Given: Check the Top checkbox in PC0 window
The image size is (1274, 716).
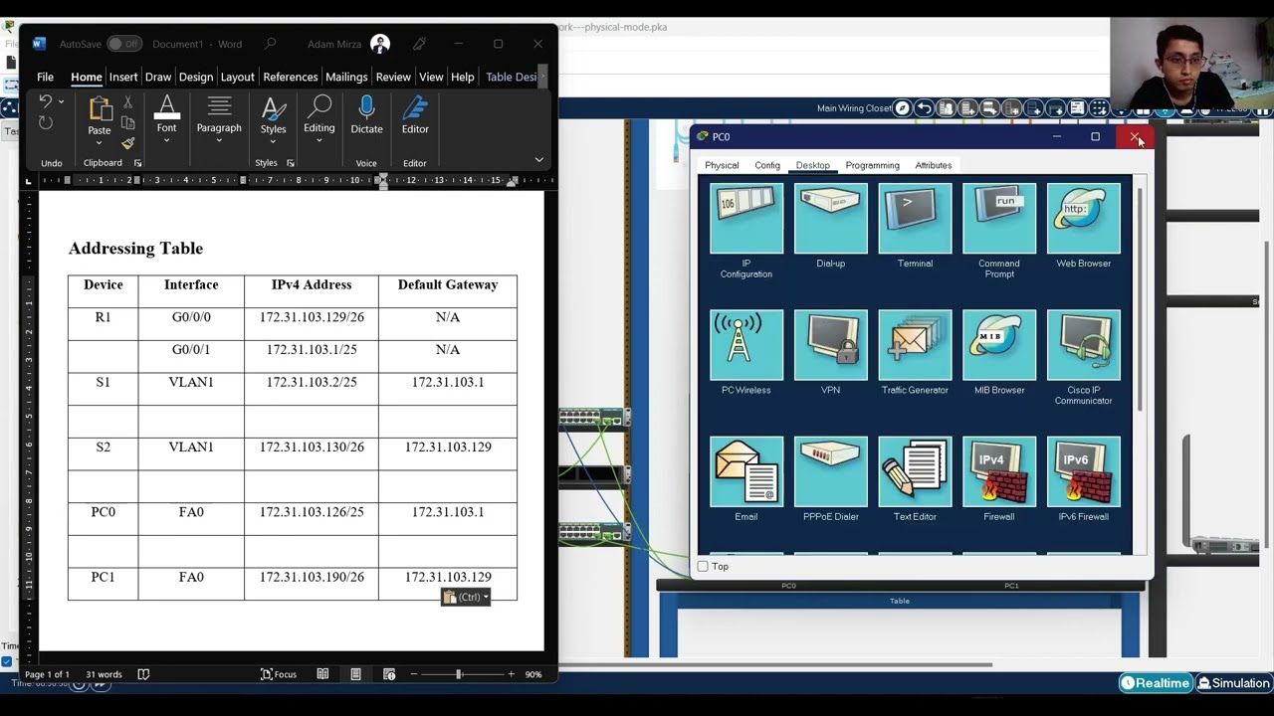Looking at the screenshot, I should pos(703,567).
